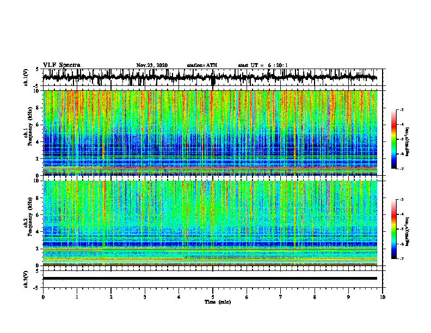431x333 pixels.
Task: Click the time axis tick label "8"
Action: point(315,297)
